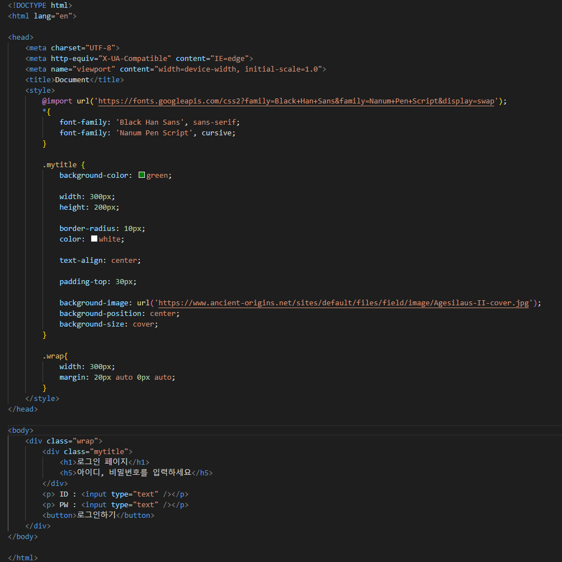562x562 pixels.
Task: Click the div class="wrap" line
Action: 64,441
